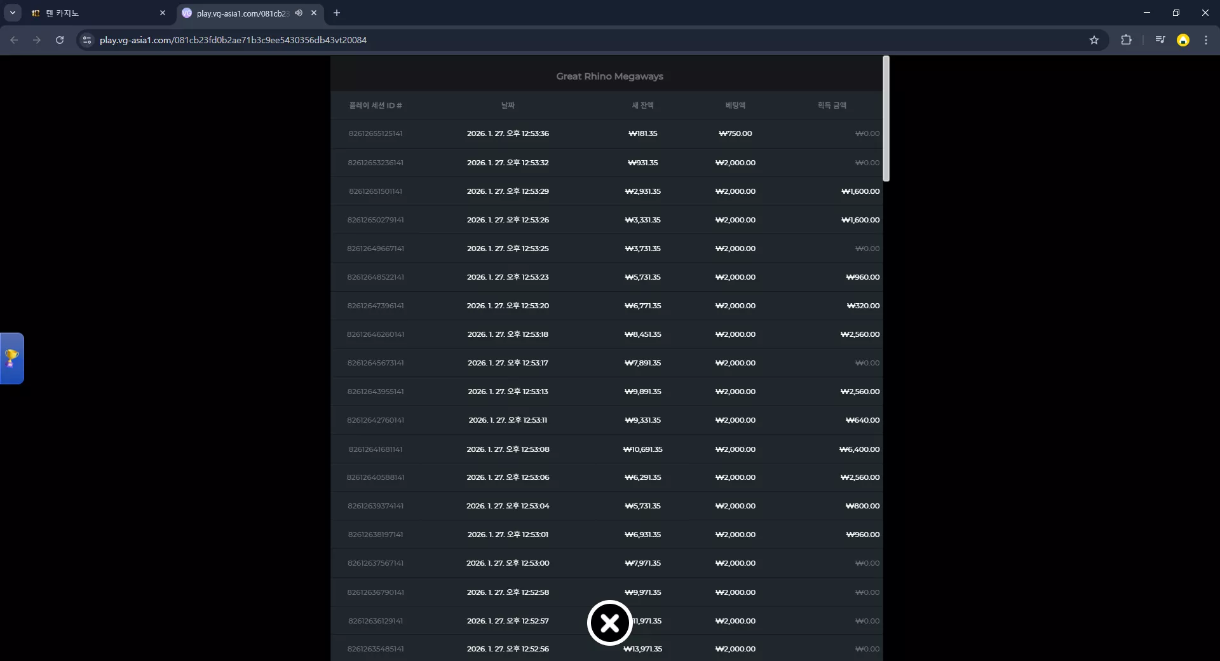Open the Extensions puzzle icon
Image resolution: width=1220 pixels, height=661 pixels.
pyautogui.click(x=1126, y=40)
